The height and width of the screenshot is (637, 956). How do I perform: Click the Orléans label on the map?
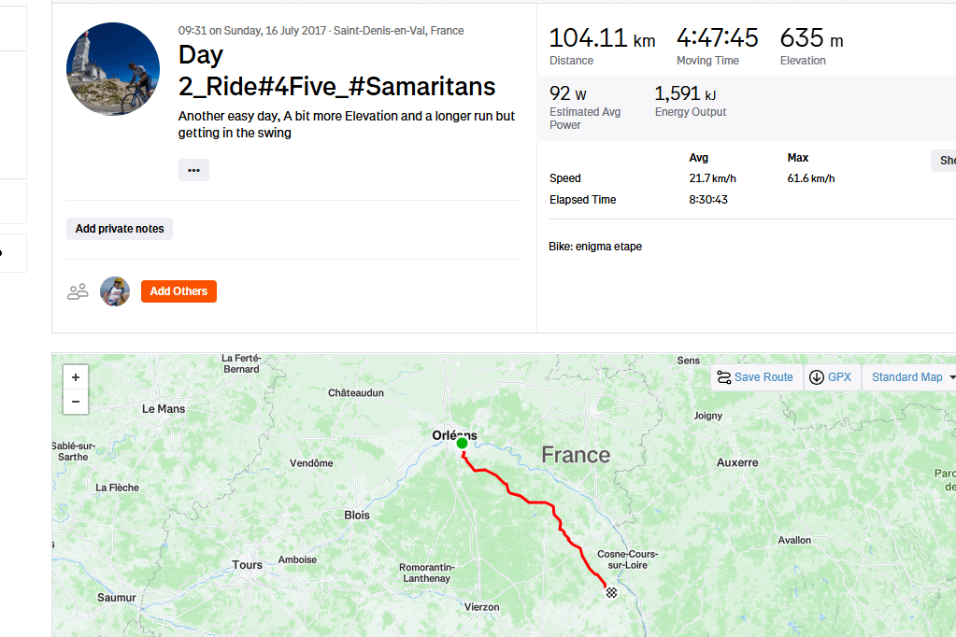click(454, 435)
